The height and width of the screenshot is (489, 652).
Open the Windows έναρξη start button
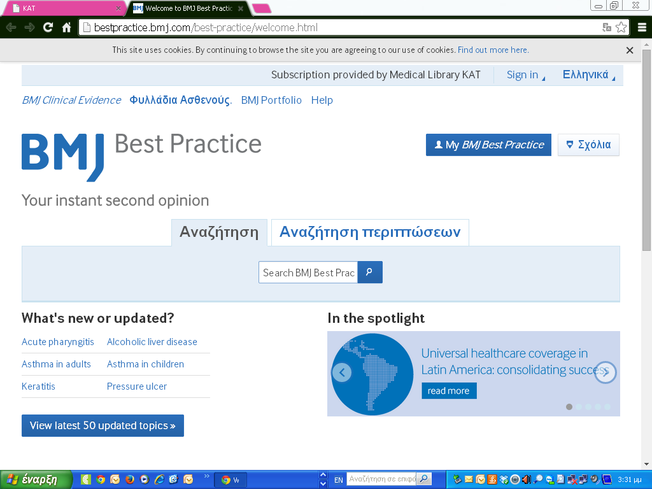(x=36, y=479)
